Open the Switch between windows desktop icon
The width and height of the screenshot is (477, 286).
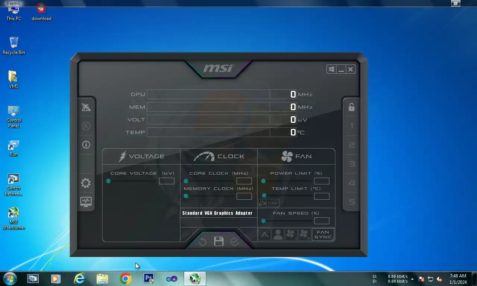point(14,185)
